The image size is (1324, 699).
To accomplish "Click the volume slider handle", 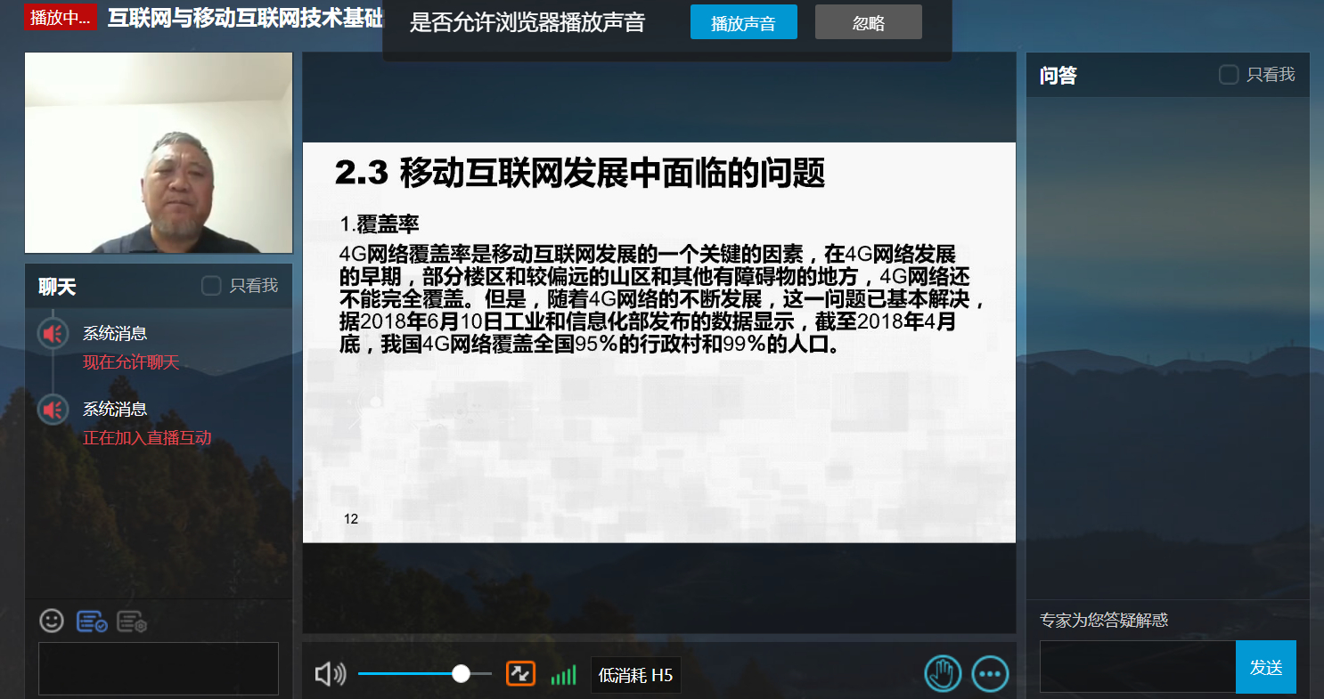I will [461, 674].
